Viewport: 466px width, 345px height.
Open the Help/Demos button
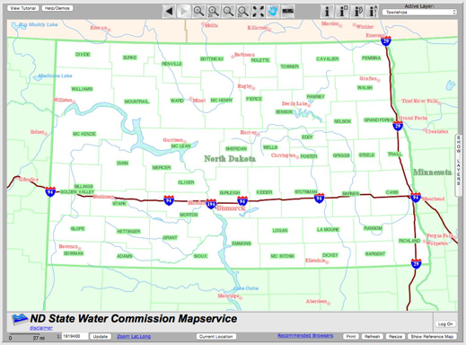point(57,8)
